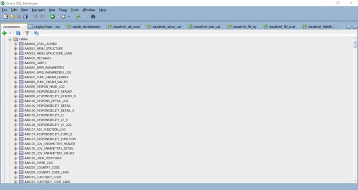
Task: Click the green Back navigation button
Action: (53, 17)
